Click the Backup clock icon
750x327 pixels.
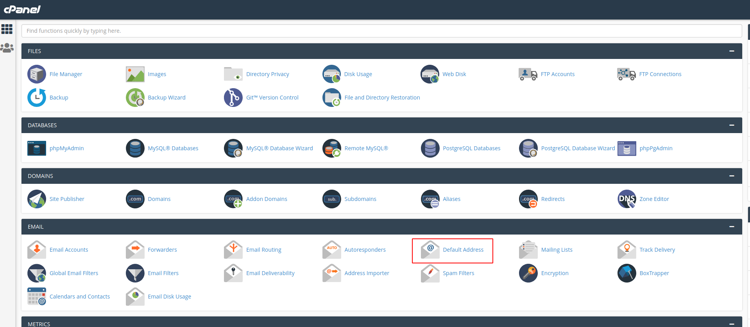point(37,98)
